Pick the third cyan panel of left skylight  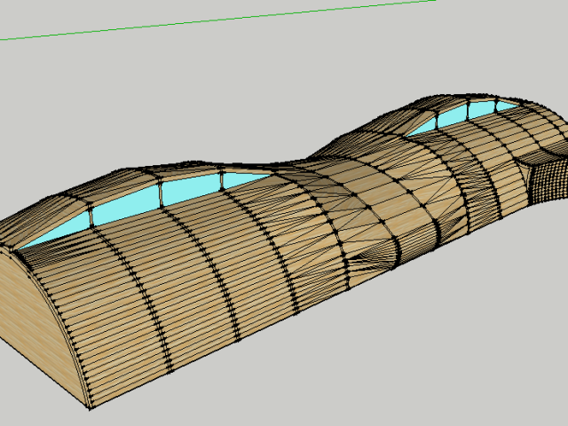click(189, 186)
